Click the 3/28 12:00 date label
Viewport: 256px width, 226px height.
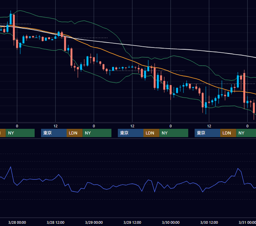pyautogui.click(x=55, y=222)
